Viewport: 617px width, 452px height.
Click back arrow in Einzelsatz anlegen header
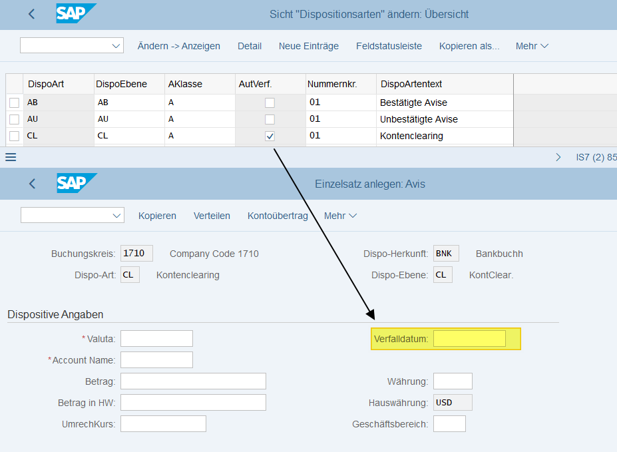(32, 184)
